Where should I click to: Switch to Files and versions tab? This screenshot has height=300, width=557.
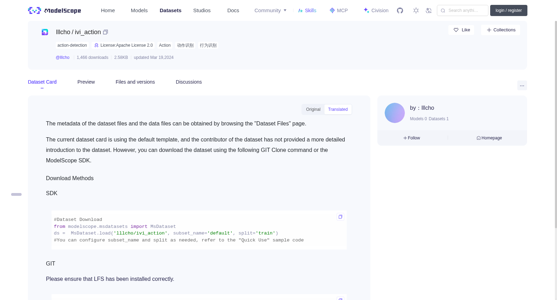[x=135, y=82]
